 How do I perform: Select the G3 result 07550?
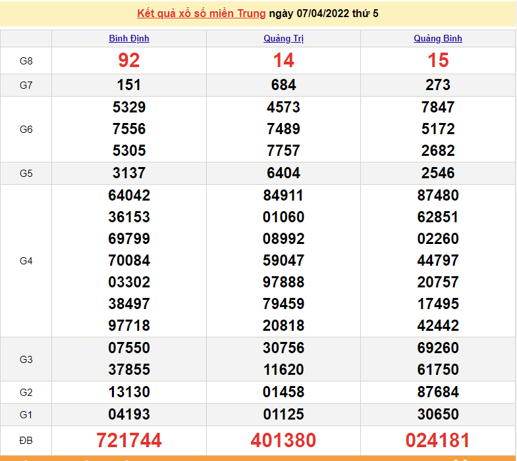(129, 348)
